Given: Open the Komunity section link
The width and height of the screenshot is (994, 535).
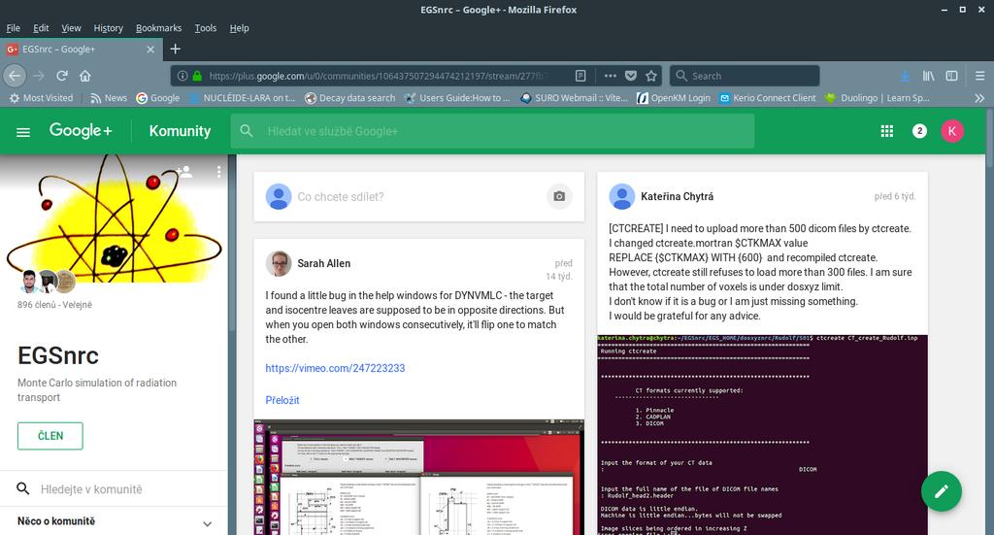Looking at the screenshot, I should (180, 130).
